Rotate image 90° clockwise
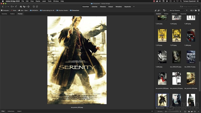201x113 pixels. (x=37, y=6)
